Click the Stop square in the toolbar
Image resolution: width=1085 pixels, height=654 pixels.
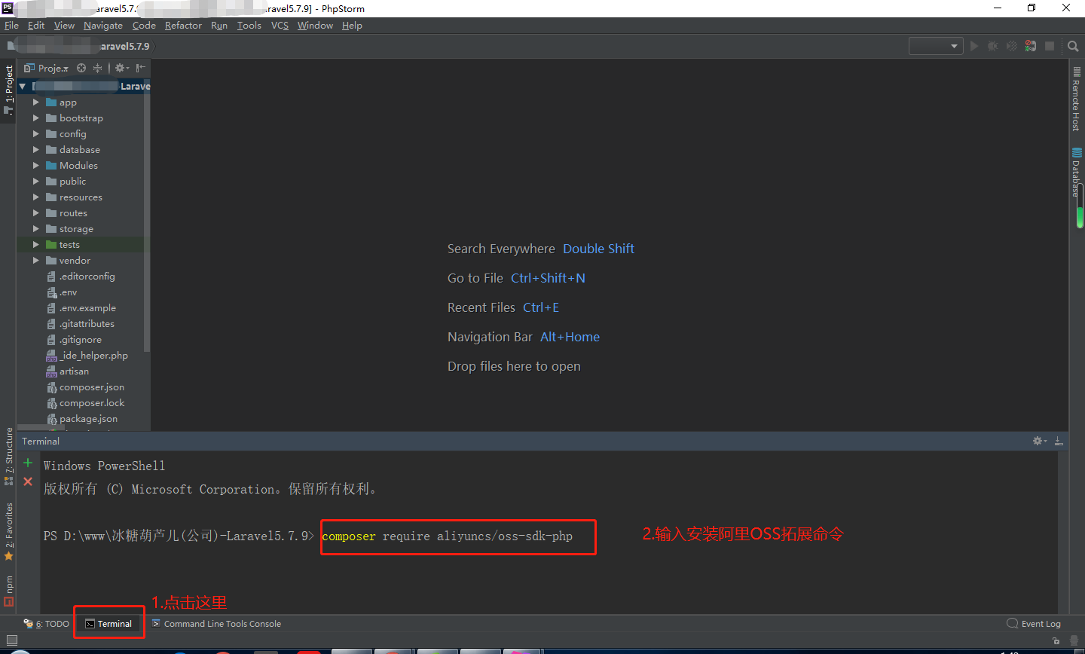point(1050,46)
